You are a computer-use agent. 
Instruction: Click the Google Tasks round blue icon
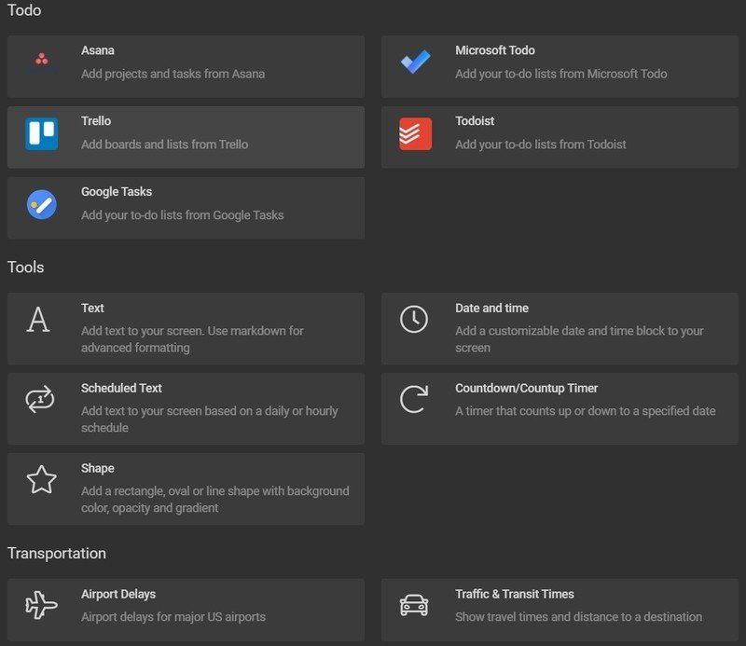[x=42, y=204]
